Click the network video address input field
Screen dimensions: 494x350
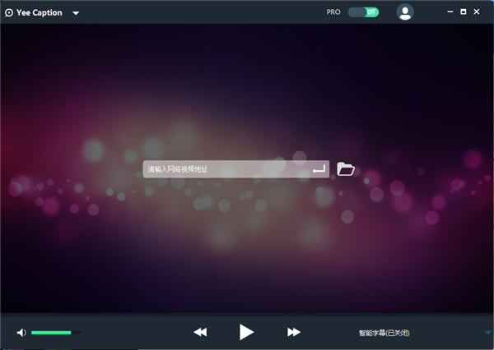pos(236,169)
